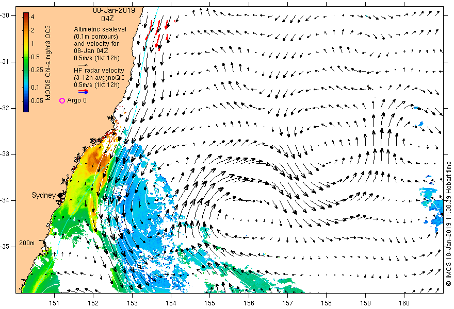Click longitude label 160 on axis
The image size is (454, 309).
[404, 303]
